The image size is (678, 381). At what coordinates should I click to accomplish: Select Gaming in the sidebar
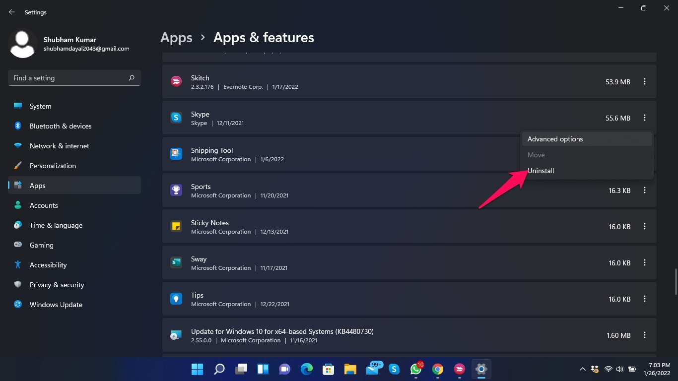pyautogui.click(x=41, y=245)
